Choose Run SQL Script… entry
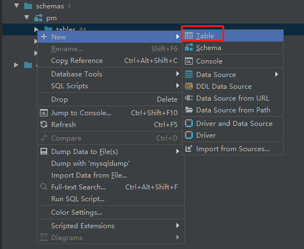 click(x=111, y=199)
